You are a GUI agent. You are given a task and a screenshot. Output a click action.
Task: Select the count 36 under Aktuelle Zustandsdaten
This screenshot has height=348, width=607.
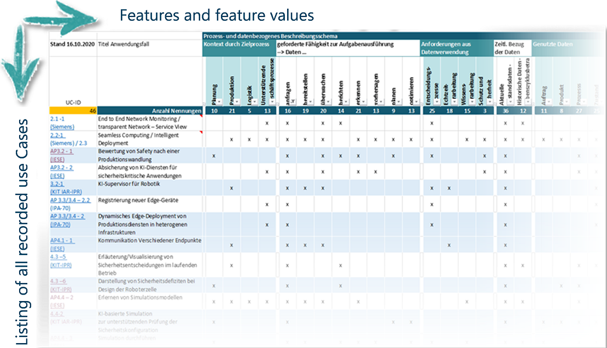point(505,111)
